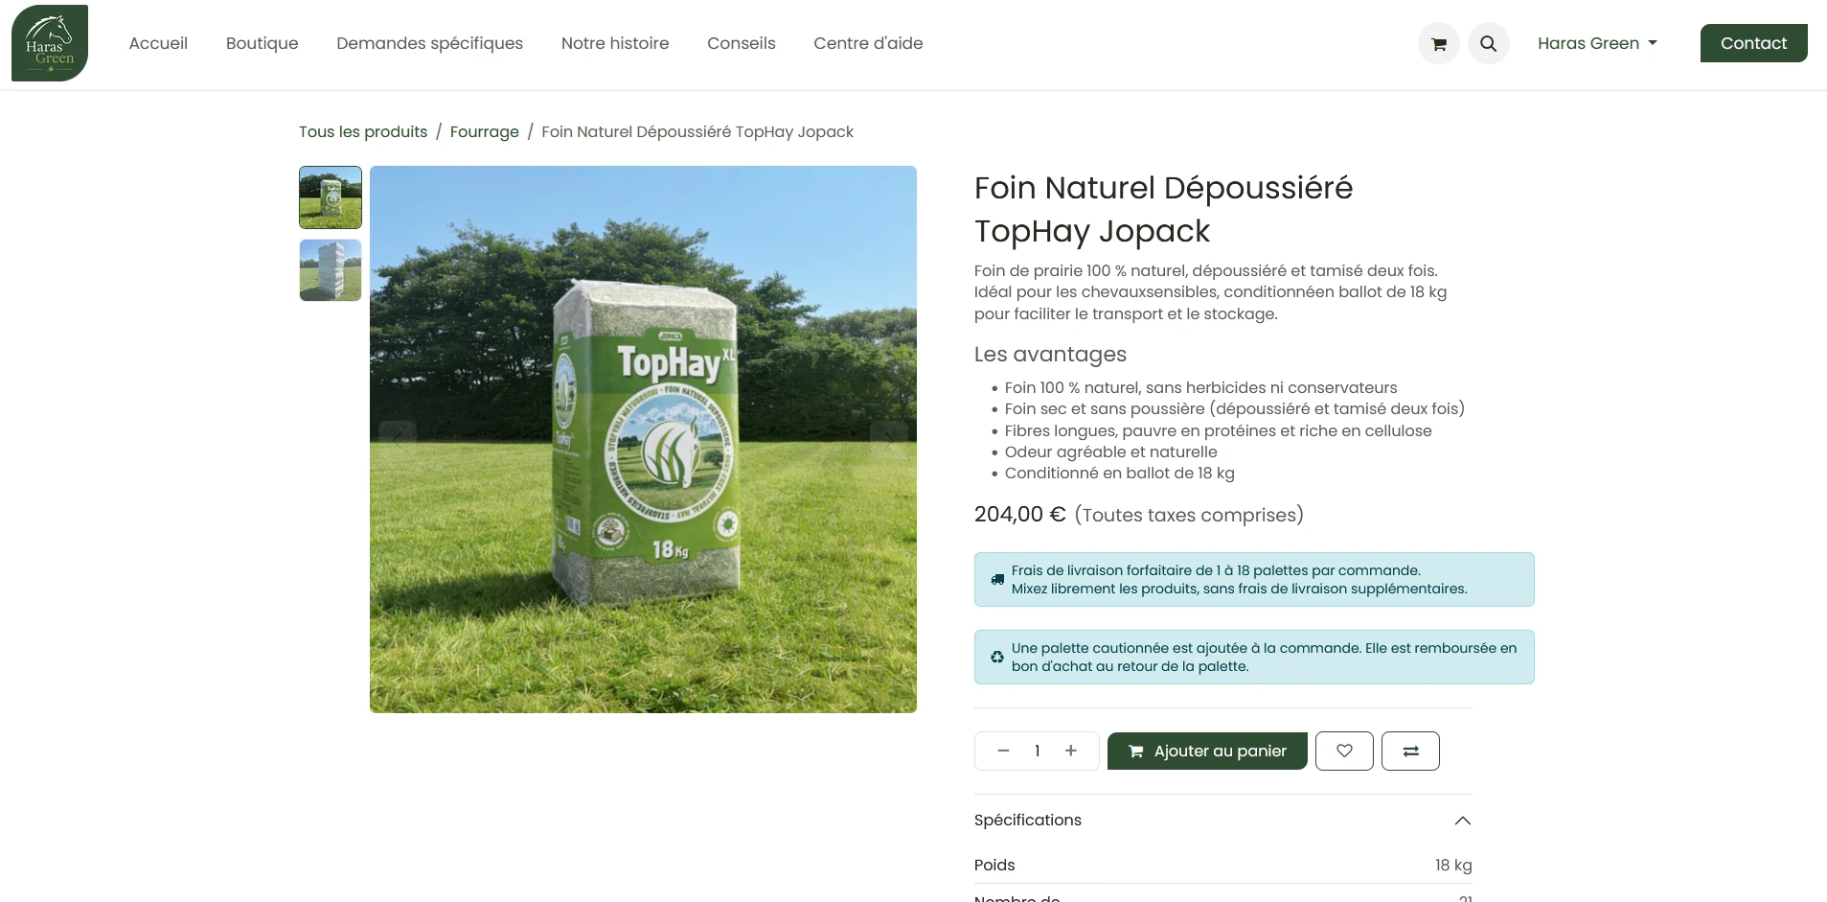Open Notre histoire menu item
The height and width of the screenshot is (902, 1827).
click(x=615, y=43)
